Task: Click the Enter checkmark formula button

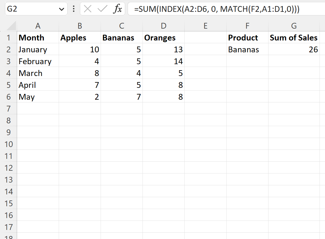Action: point(102,9)
